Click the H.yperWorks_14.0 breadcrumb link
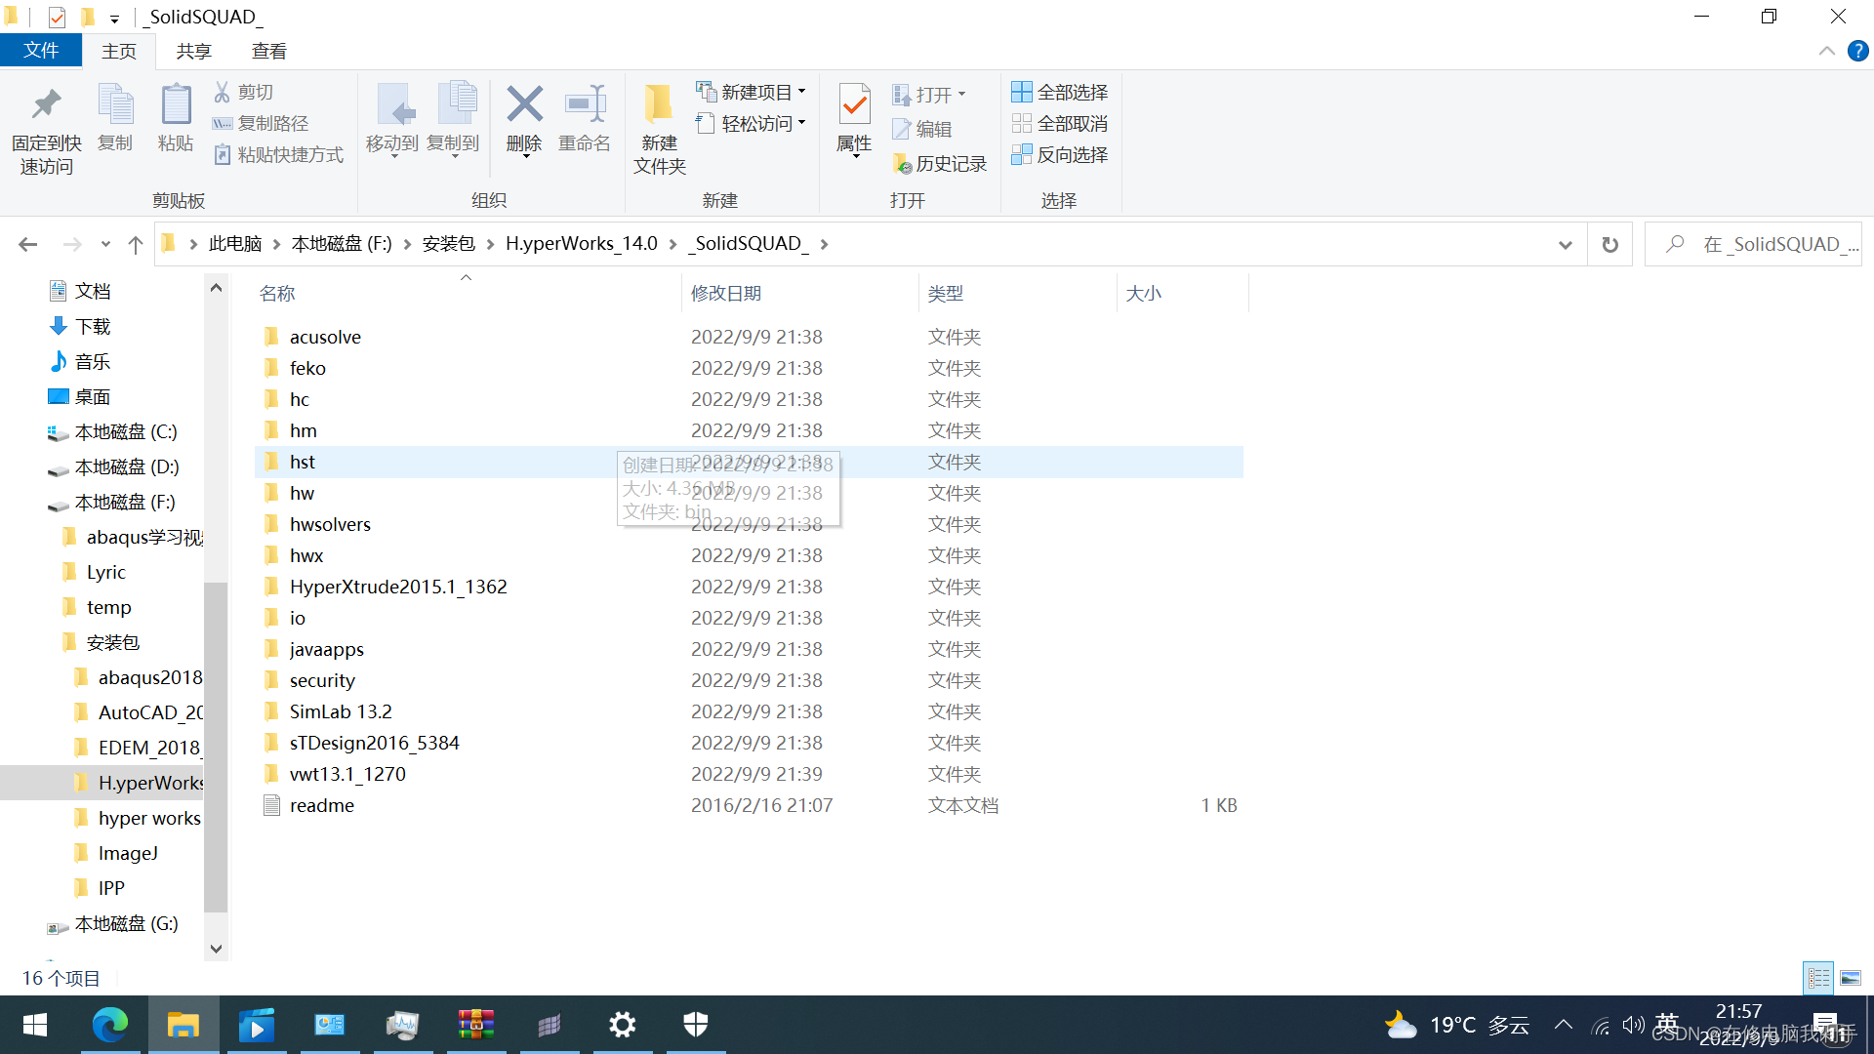The image size is (1874, 1054). point(581,244)
